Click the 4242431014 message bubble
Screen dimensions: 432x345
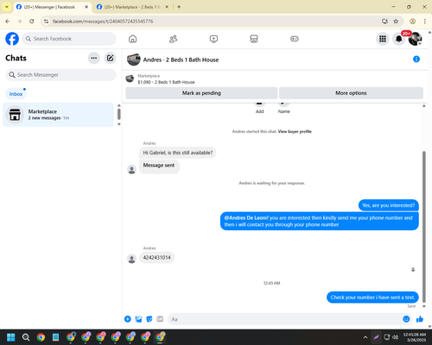point(156,257)
